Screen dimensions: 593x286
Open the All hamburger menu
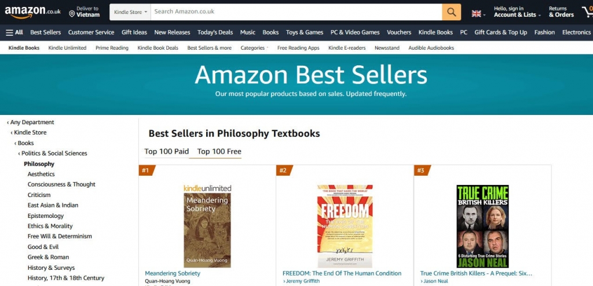(x=14, y=32)
